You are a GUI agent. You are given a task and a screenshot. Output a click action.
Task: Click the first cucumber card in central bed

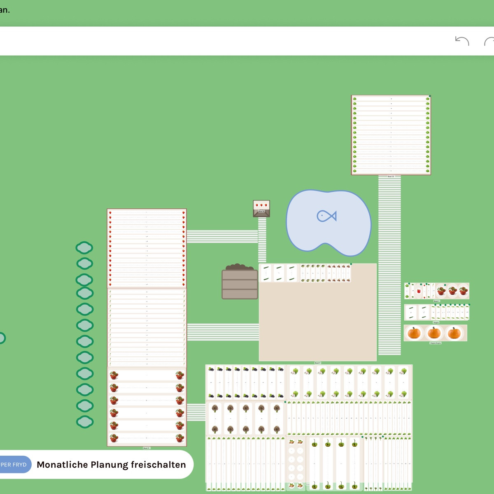(x=266, y=273)
